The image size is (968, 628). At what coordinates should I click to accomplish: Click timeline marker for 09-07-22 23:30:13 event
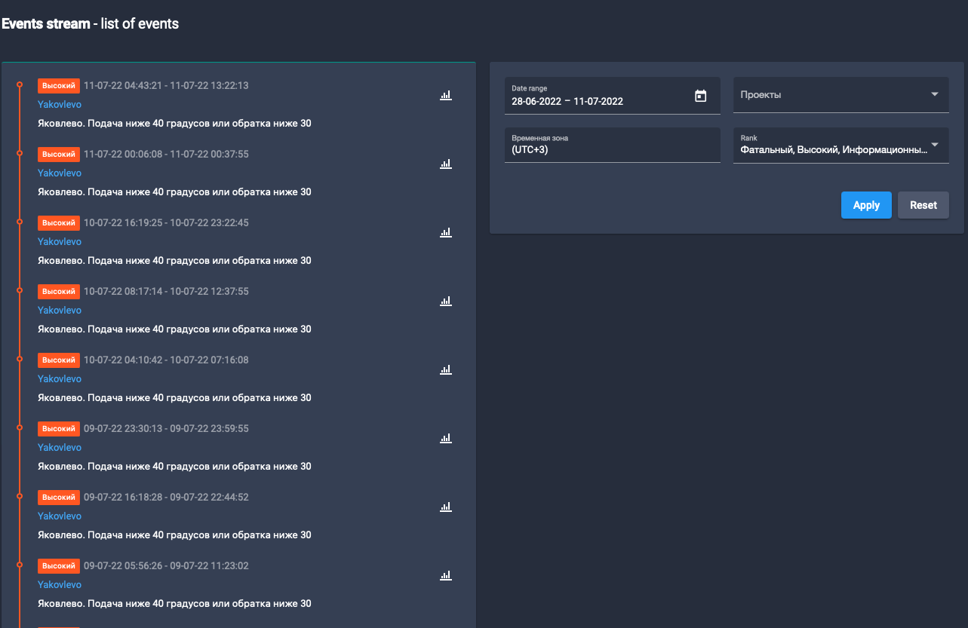[20, 427]
